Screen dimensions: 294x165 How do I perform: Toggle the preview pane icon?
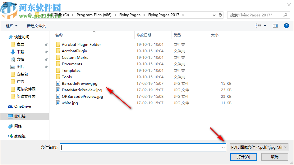tap(275, 26)
